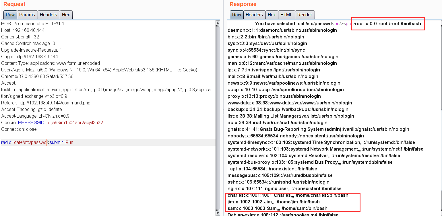The width and height of the screenshot is (442, 216).
Task: Click the man:x:6:12 passwd line
Action: [282, 63]
